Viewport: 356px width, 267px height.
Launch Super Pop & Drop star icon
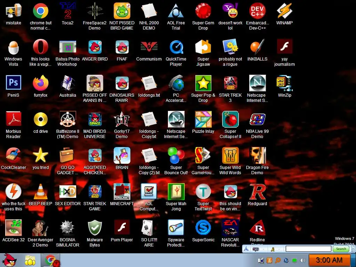[x=203, y=83]
